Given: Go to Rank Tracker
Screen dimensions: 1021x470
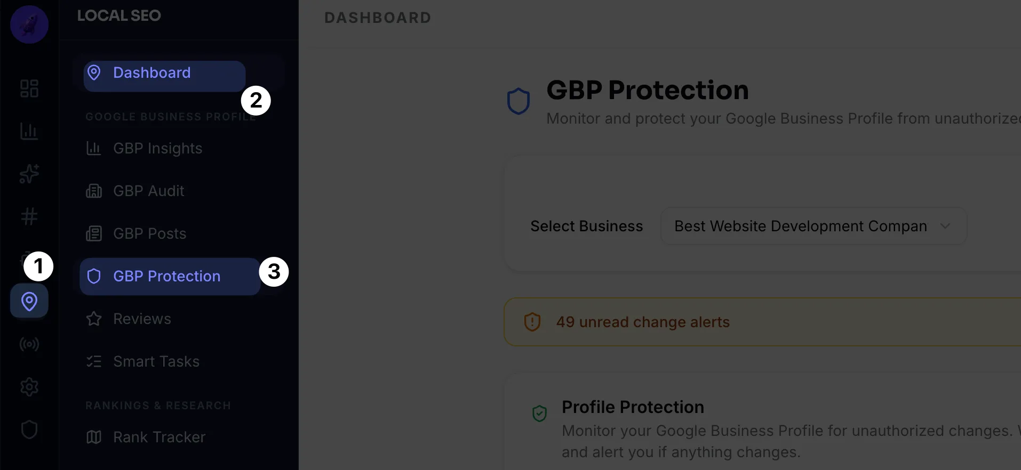Looking at the screenshot, I should (159, 437).
